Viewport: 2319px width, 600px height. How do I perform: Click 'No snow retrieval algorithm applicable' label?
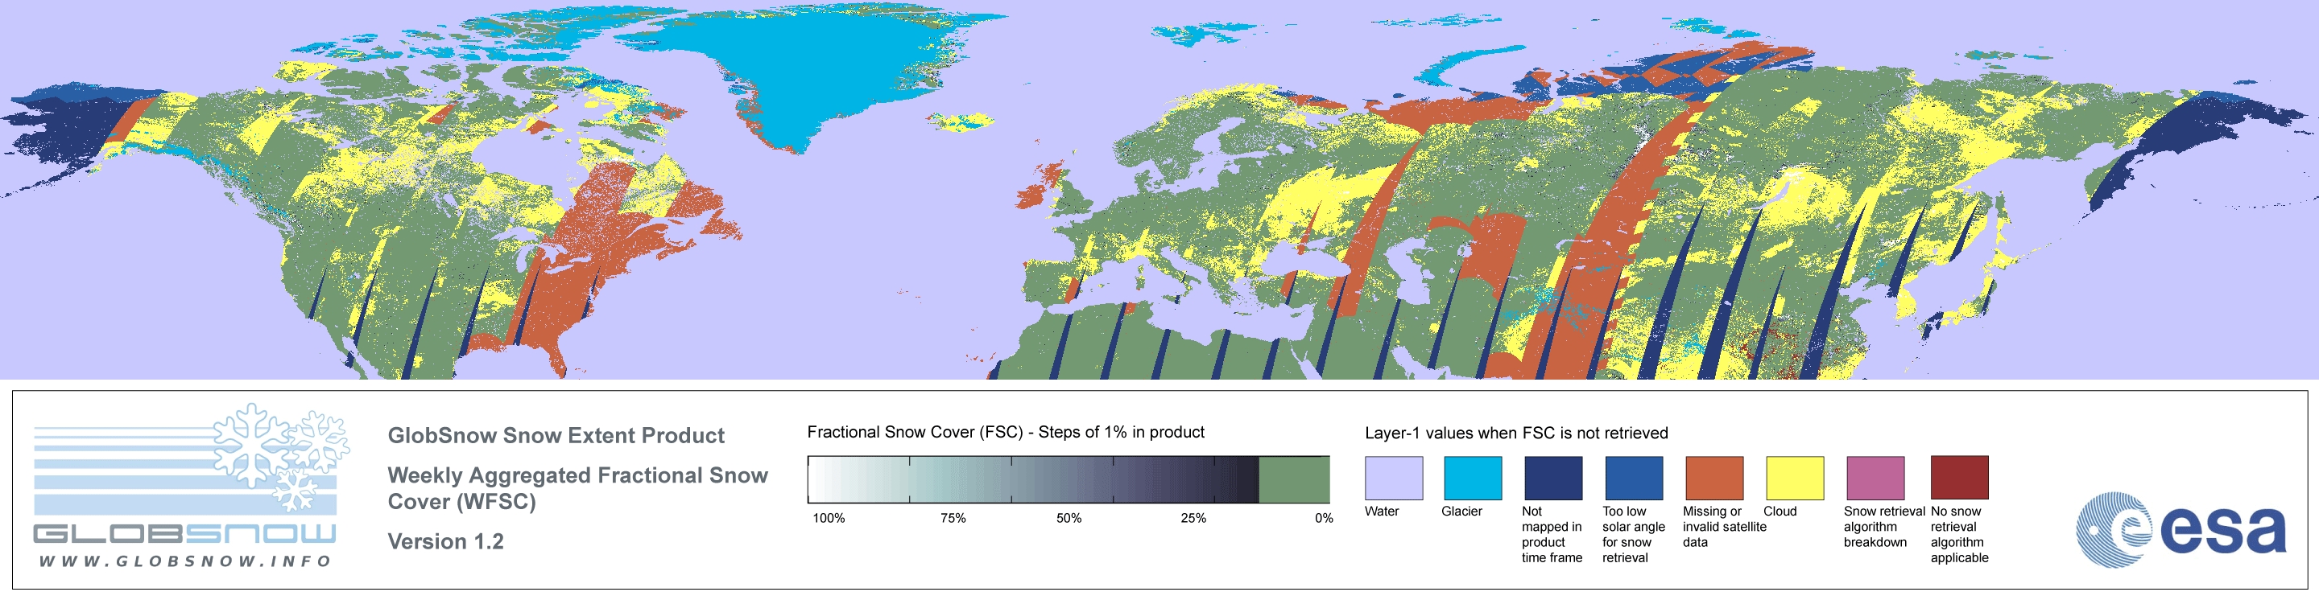tap(1960, 534)
